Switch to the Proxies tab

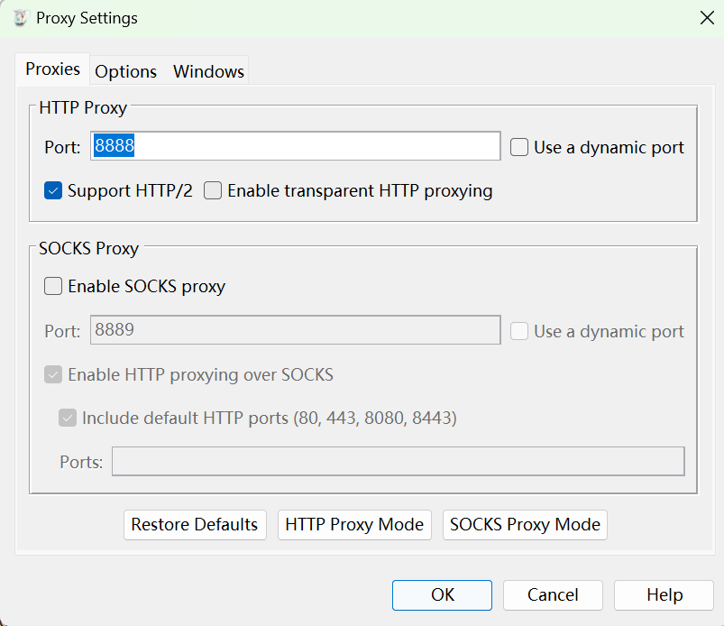click(52, 69)
